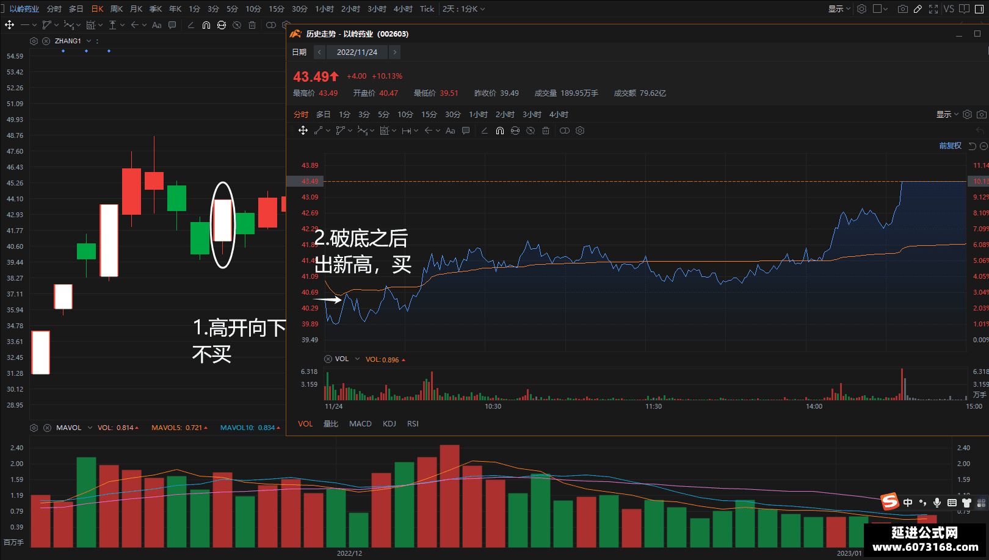The image size is (989, 560).
Task: Select the pencil drawing tool in top bar
Action: [x=918, y=9]
